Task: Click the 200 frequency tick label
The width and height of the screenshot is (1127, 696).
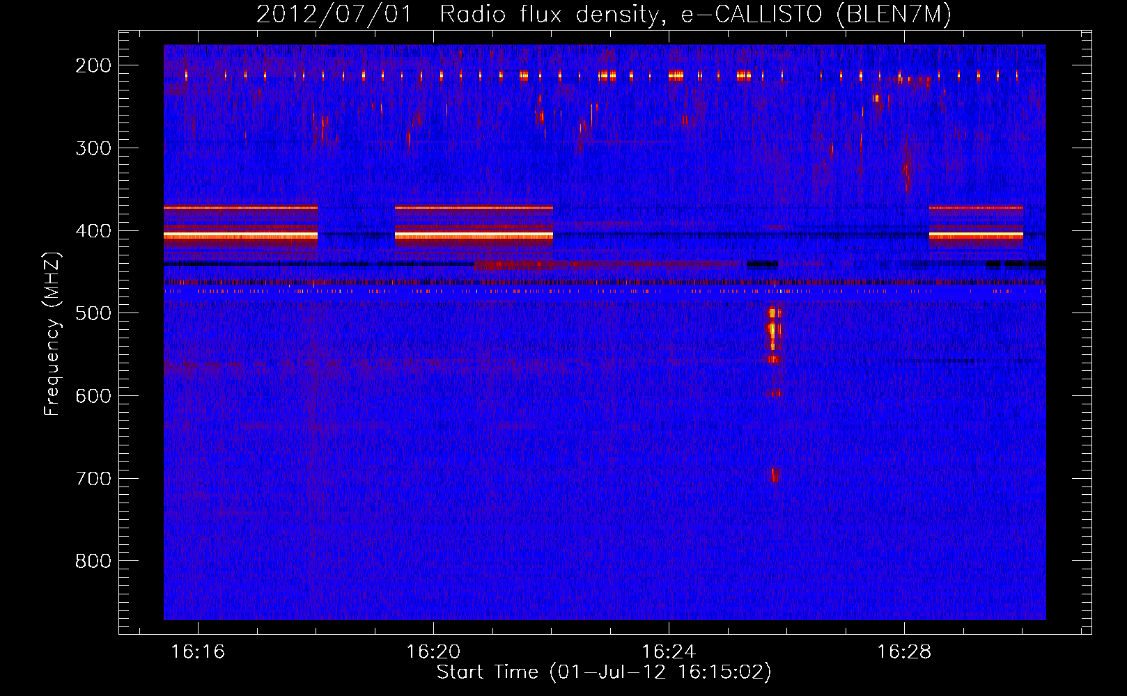Action: coord(93,65)
